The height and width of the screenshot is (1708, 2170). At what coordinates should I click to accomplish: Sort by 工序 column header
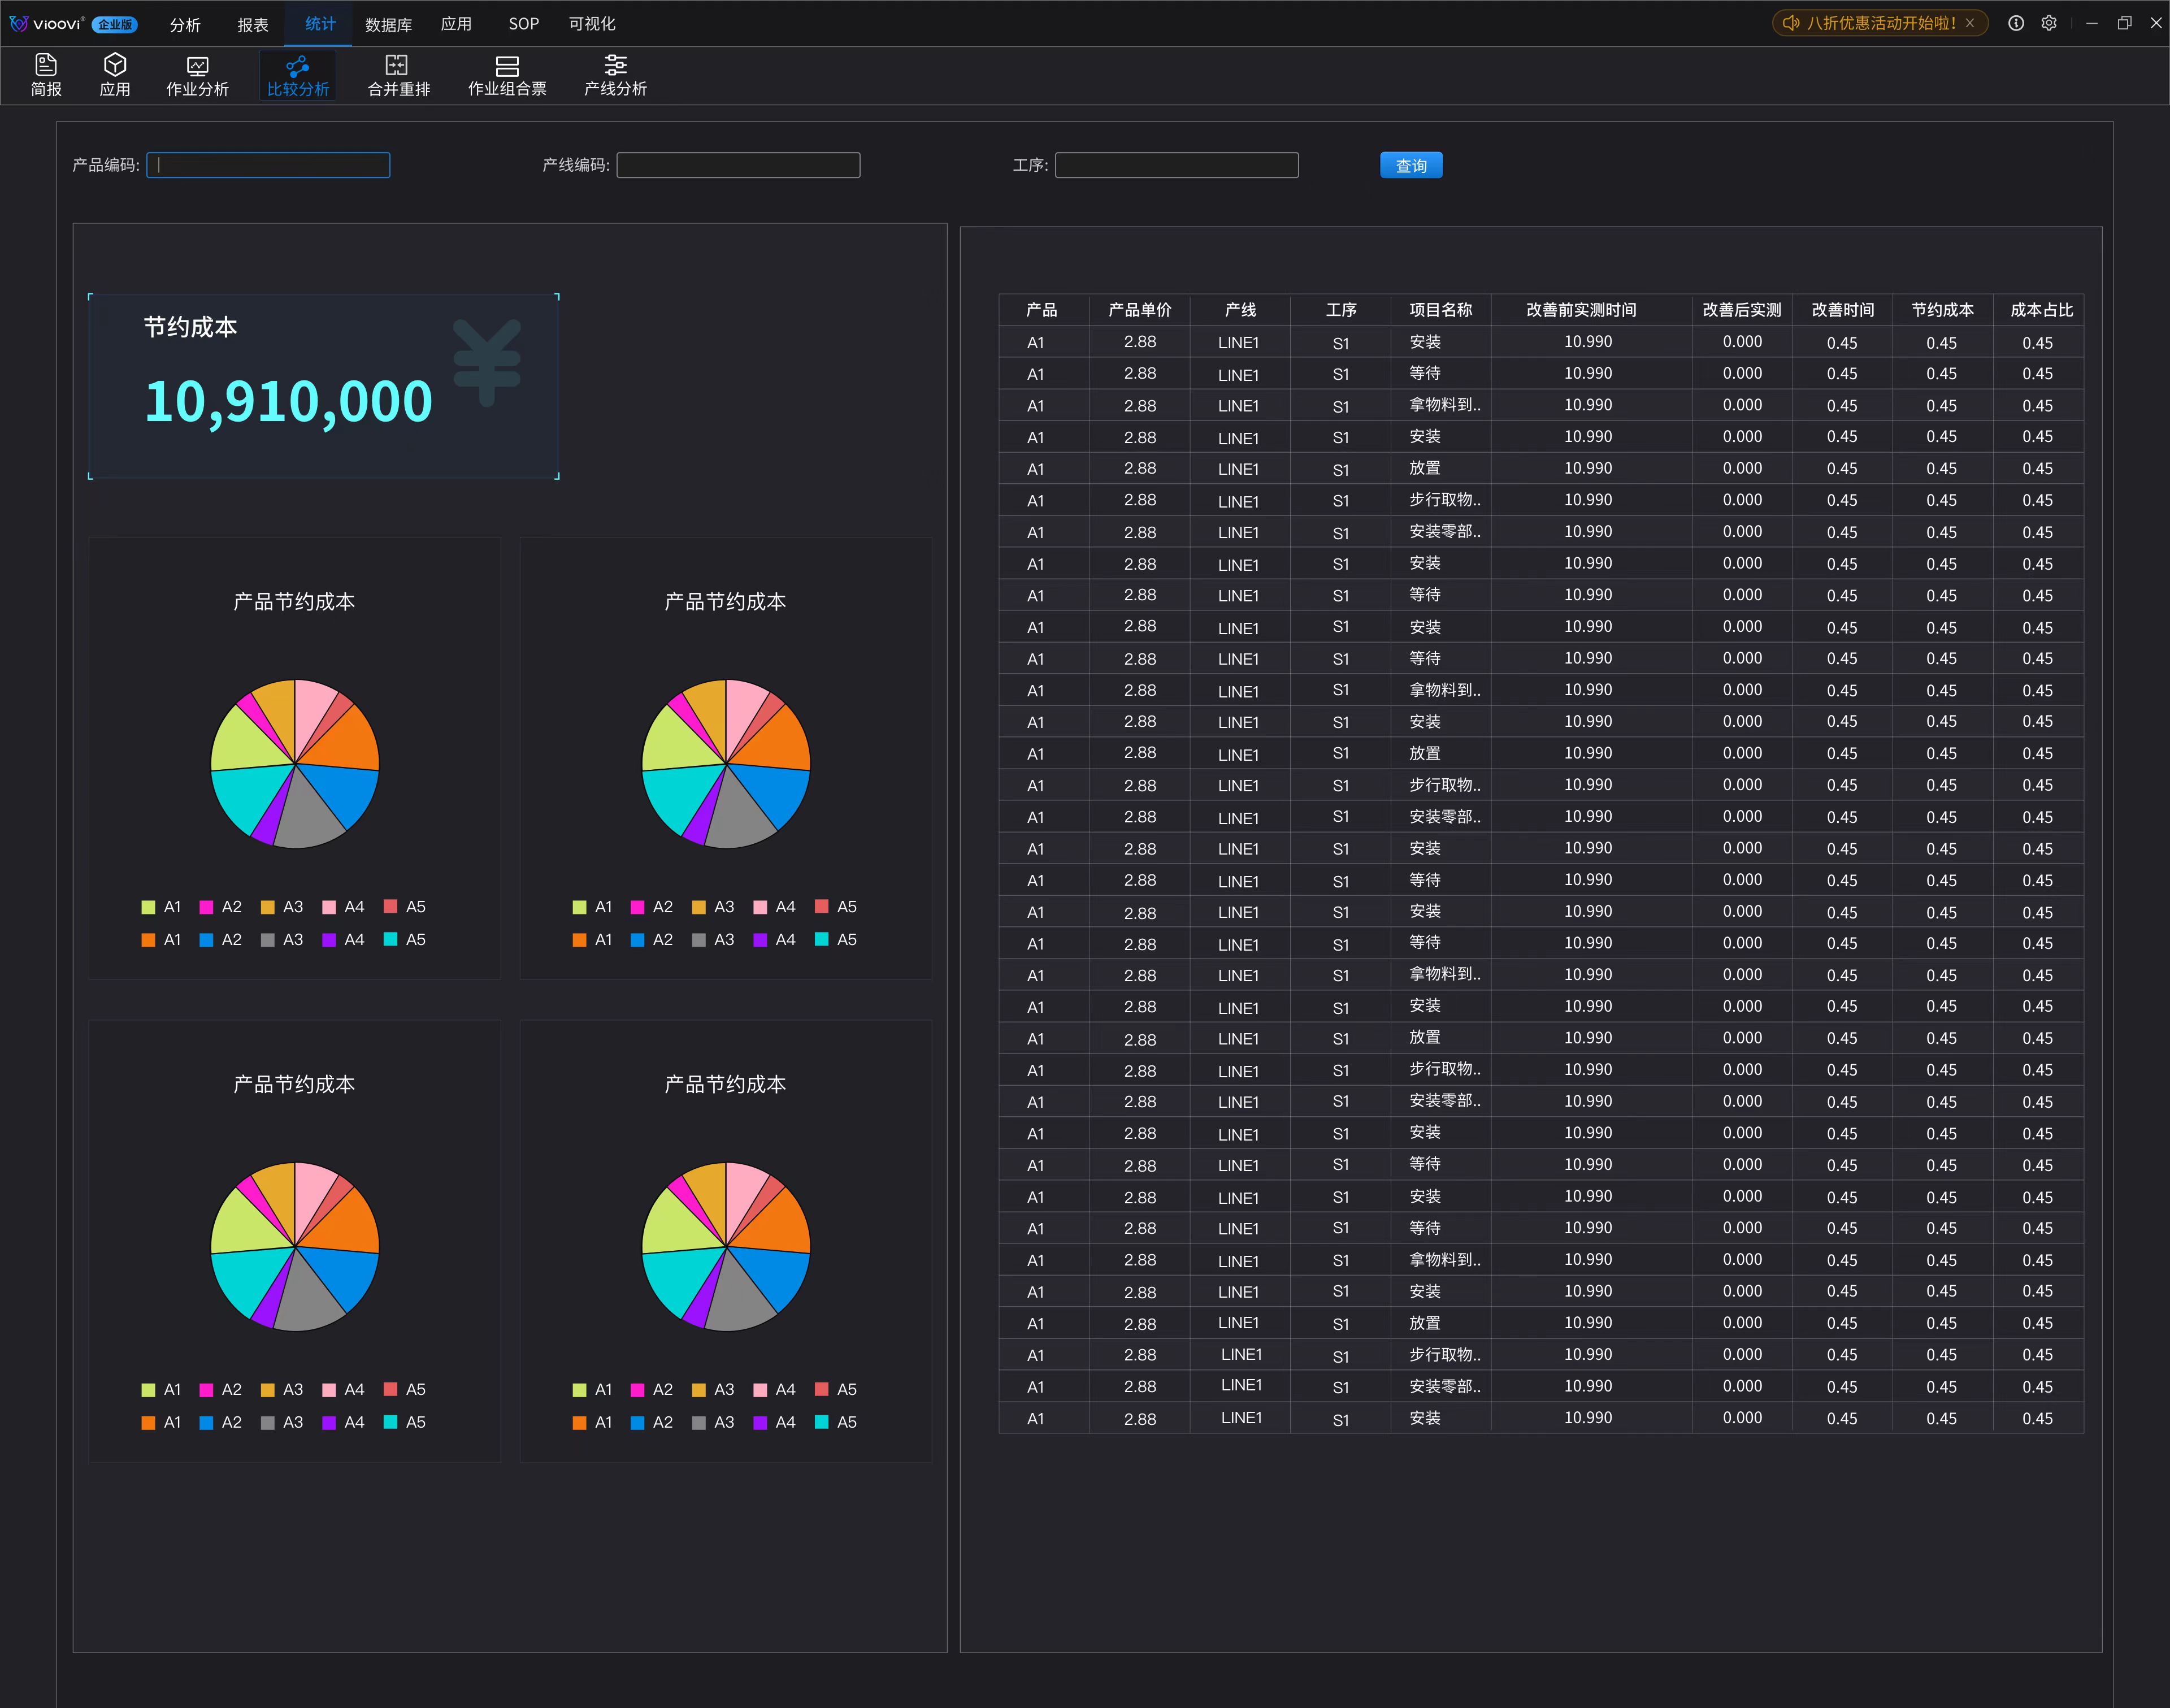pos(1341,310)
